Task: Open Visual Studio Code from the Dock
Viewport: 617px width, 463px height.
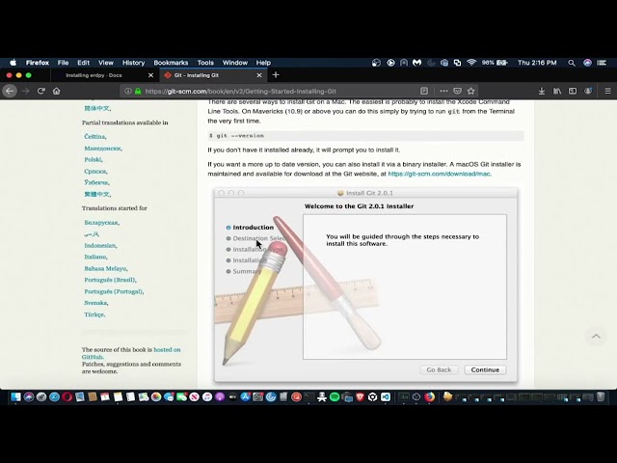Action: [386, 396]
